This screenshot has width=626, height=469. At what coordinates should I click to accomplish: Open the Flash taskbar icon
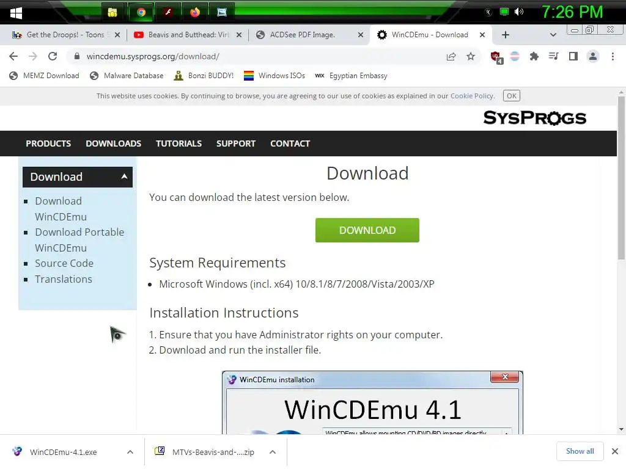tap(168, 12)
